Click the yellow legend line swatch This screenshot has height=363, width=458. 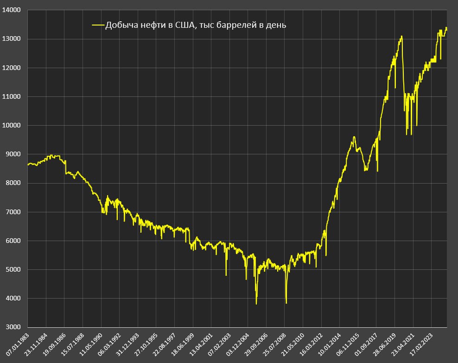(x=98, y=25)
